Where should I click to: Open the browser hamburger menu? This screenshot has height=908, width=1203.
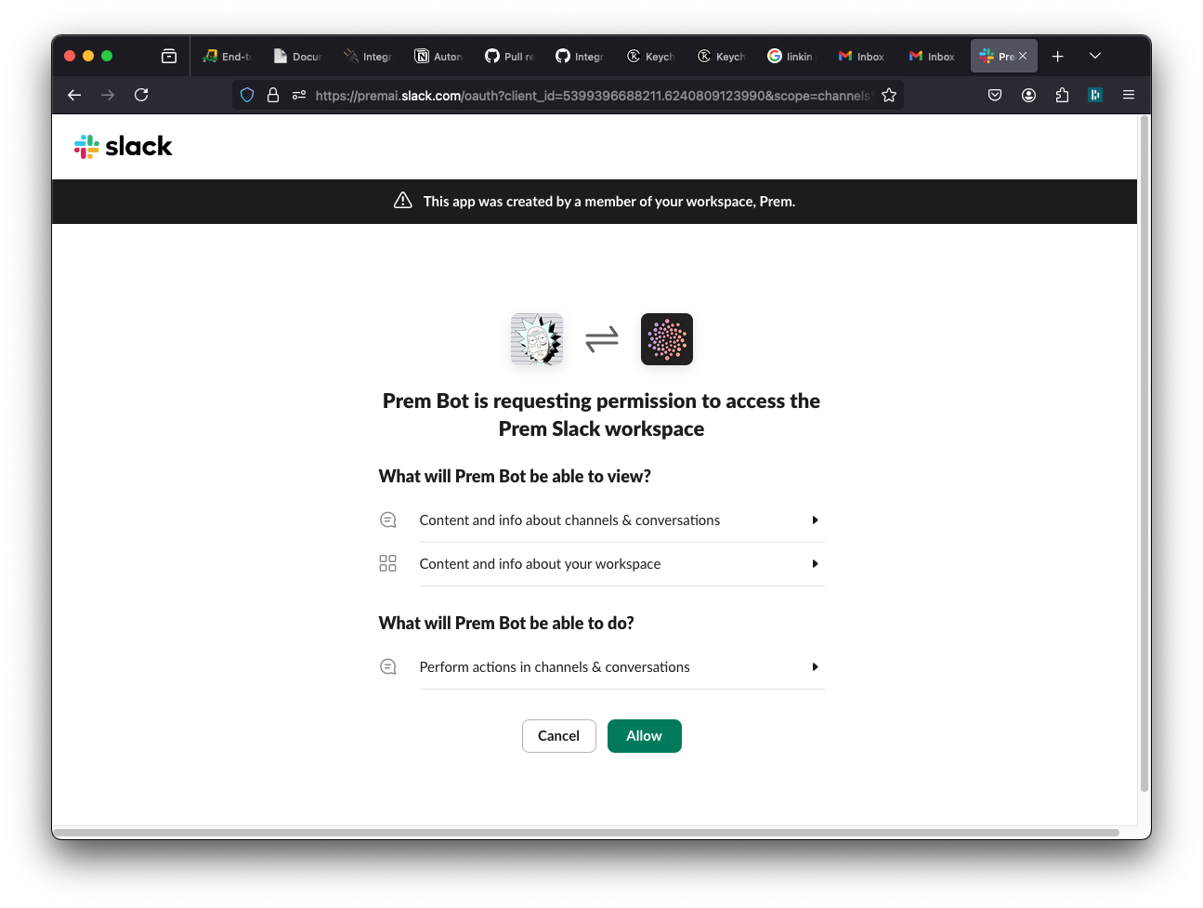[1129, 95]
